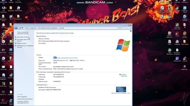Click the Windows performance rating badge icon
Viewport: 190px width, 106px height.
click(x=55, y=58)
